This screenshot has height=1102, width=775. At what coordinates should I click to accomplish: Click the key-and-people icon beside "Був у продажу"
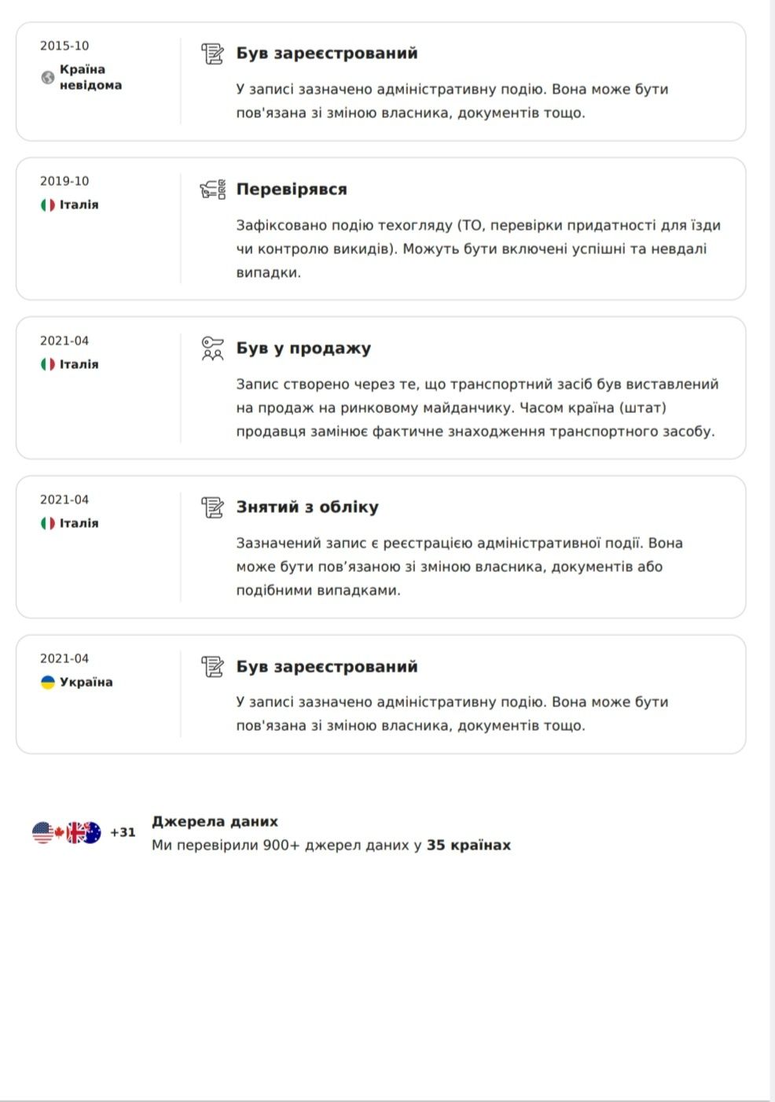pos(212,348)
